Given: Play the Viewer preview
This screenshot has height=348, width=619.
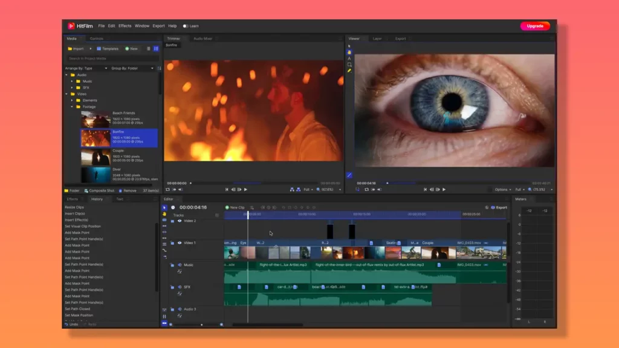Looking at the screenshot, I should pos(444,189).
